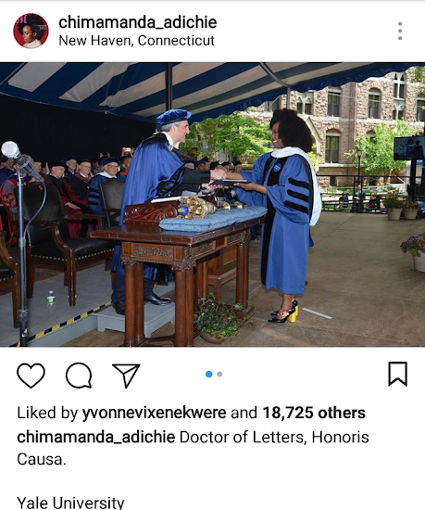
Task: Click the 'Liked by' text line
Action: coord(192,413)
